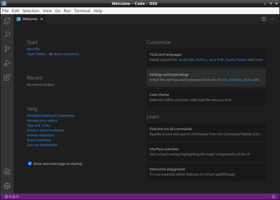Click the Code OSS window logo icon
Viewport: 280px width, 200px height.
click(x=4, y=3)
